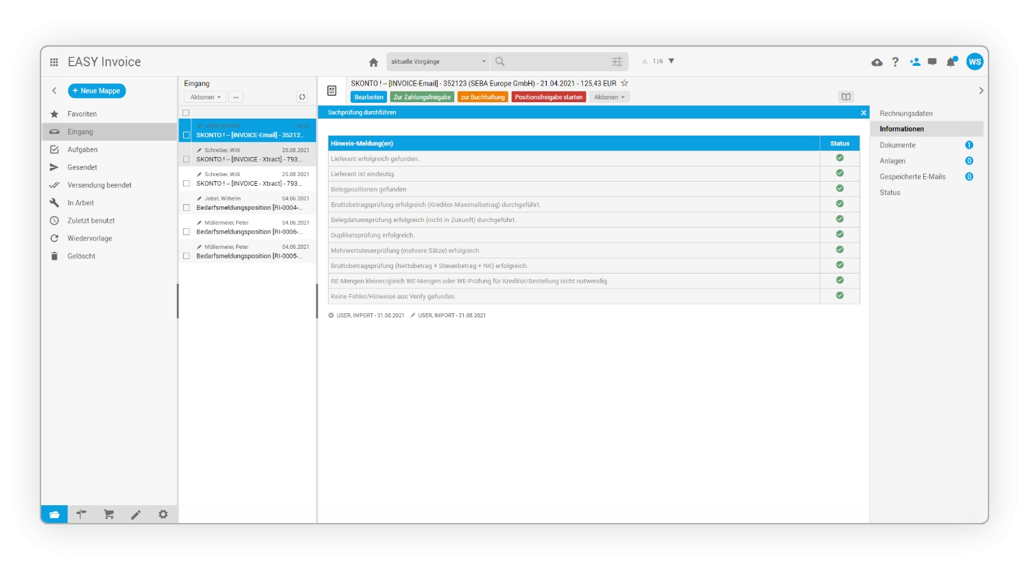Toggle the book view icon

(x=846, y=97)
